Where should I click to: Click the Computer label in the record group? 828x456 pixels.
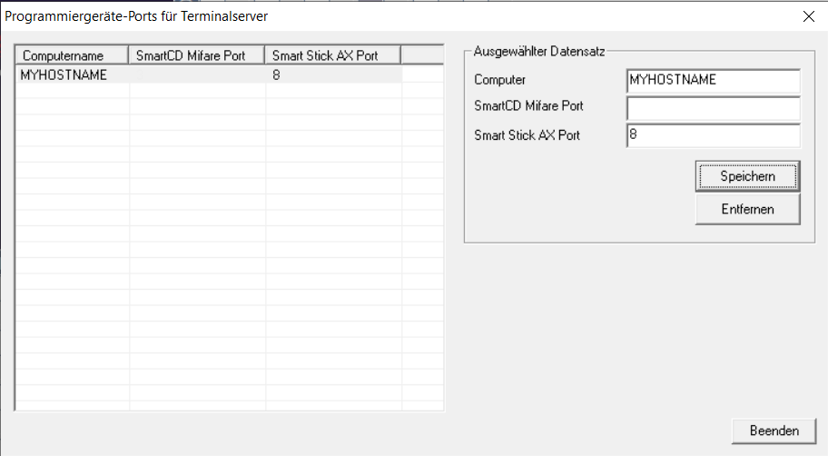(499, 80)
